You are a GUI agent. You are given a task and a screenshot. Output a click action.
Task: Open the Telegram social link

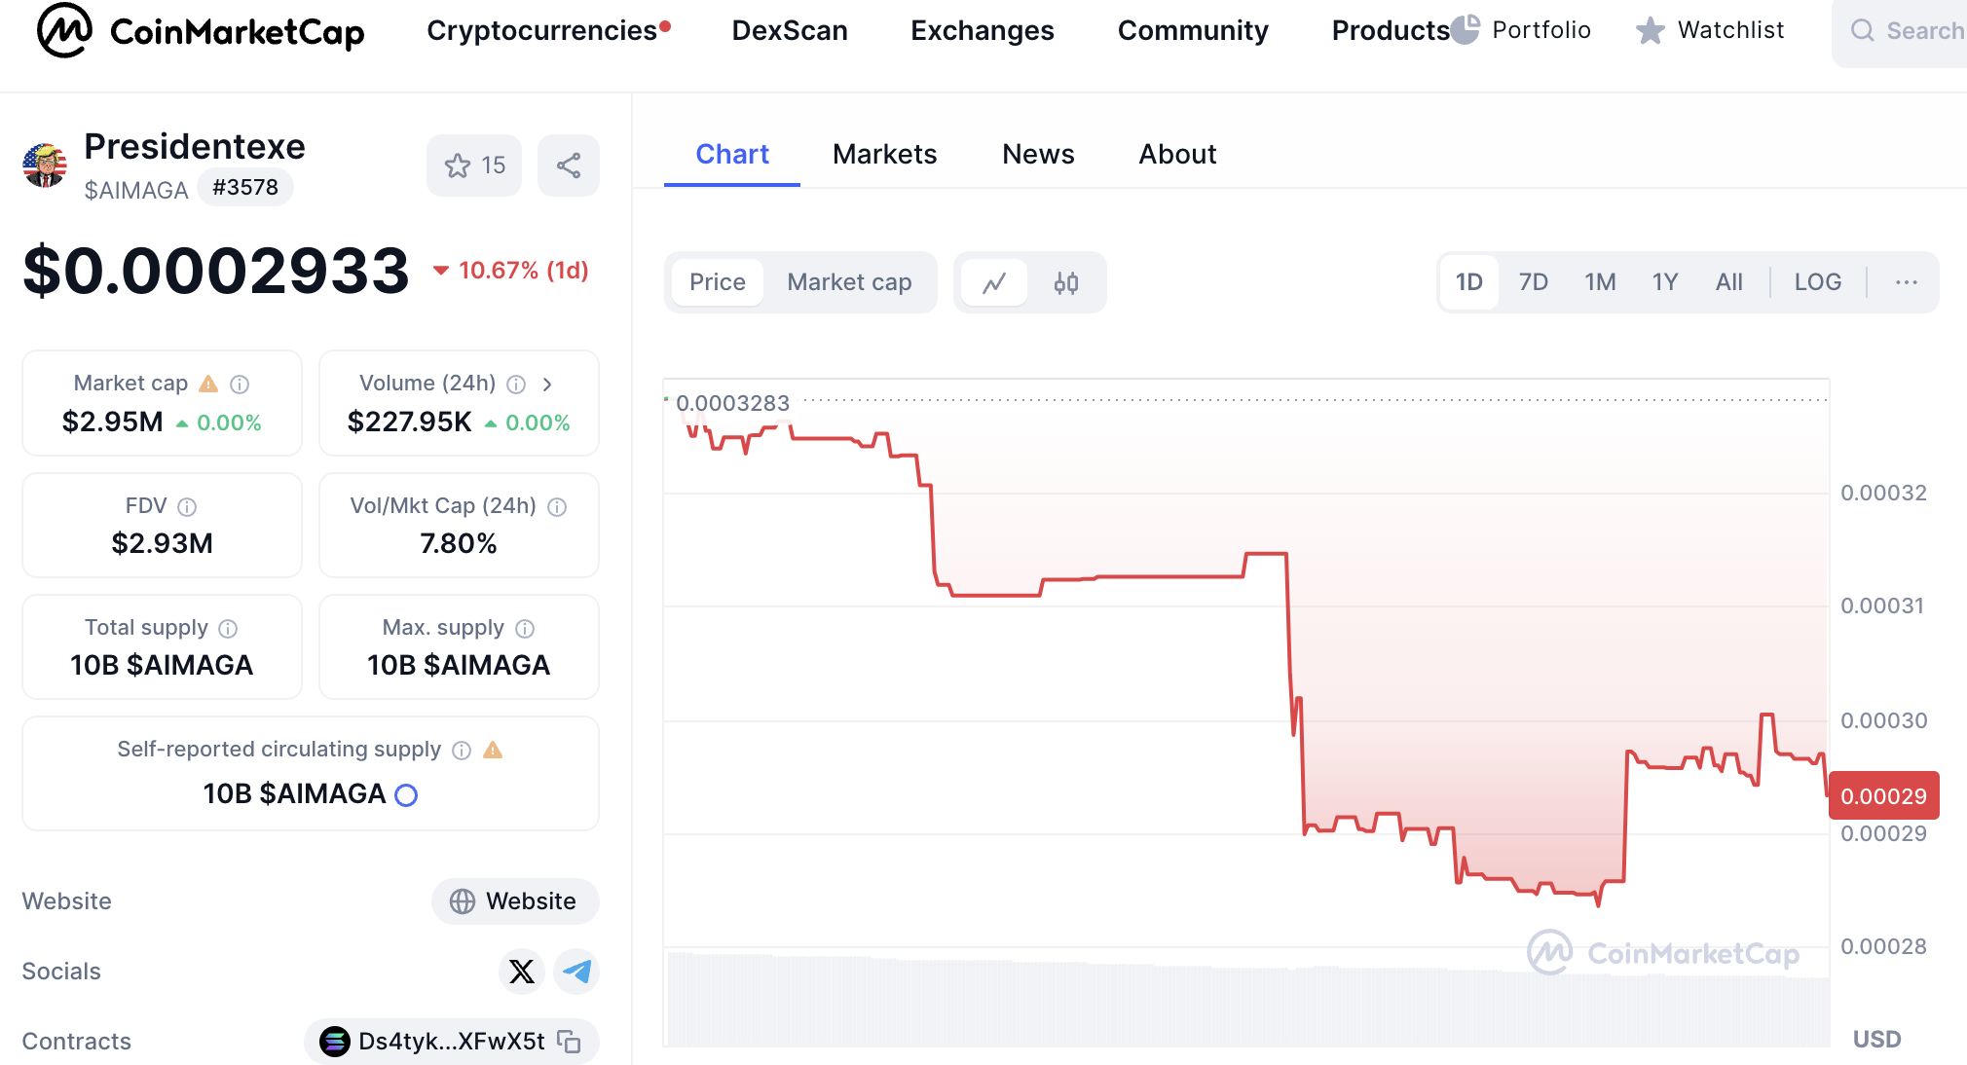pos(576,972)
